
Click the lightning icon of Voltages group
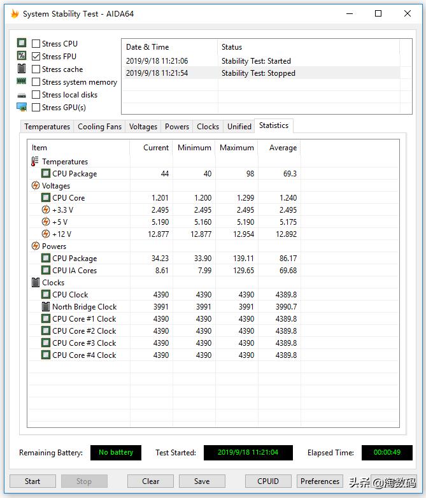pos(36,185)
